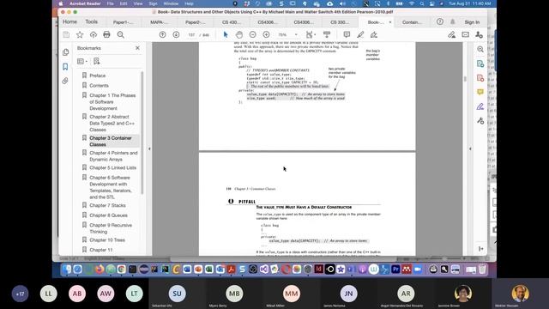
Task: Open the help question mark icon
Action: (440, 21)
